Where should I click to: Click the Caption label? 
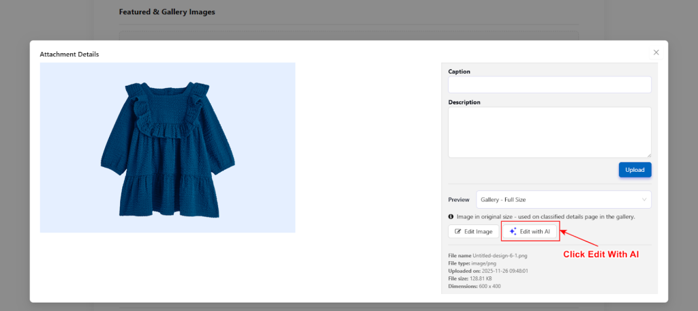459,72
